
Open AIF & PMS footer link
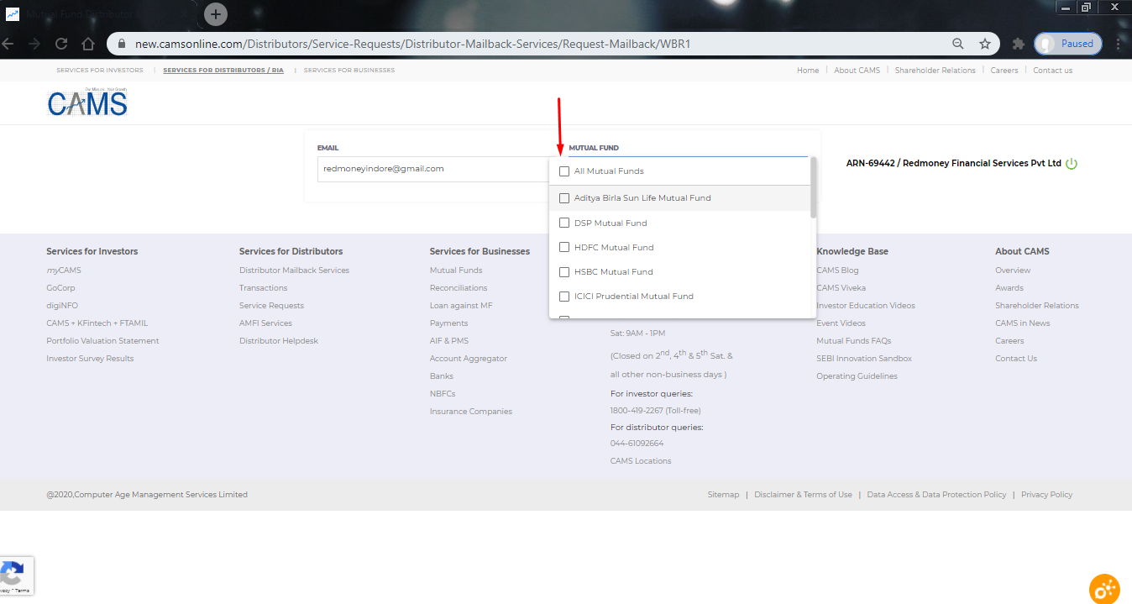(x=449, y=341)
